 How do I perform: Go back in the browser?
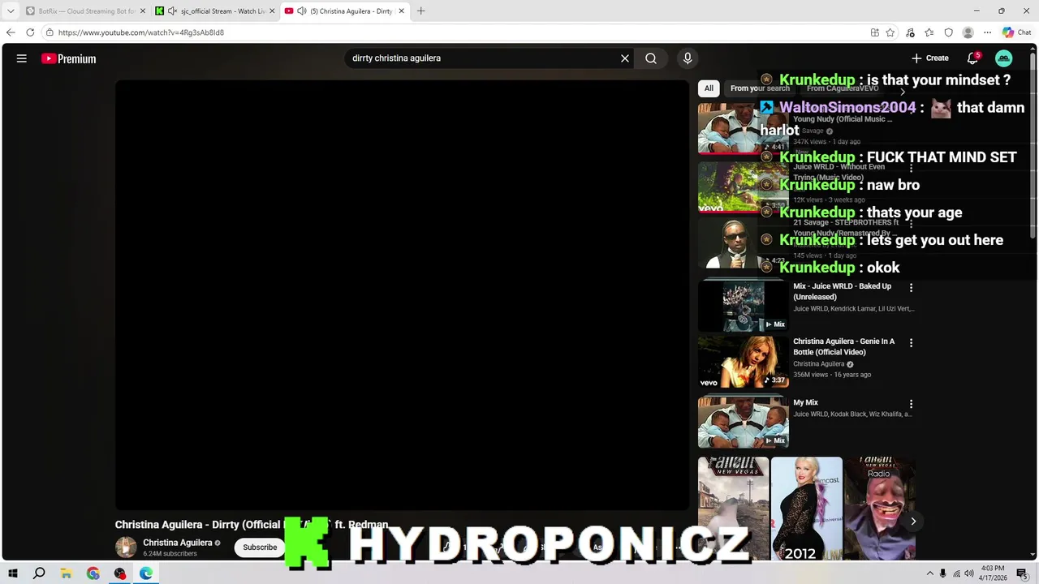[x=10, y=32]
